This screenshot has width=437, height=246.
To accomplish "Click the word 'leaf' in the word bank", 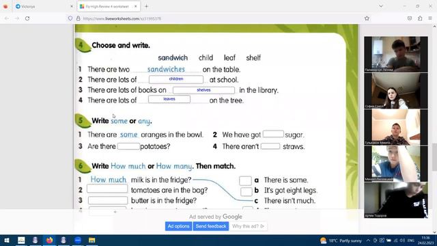I will tap(229, 57).
